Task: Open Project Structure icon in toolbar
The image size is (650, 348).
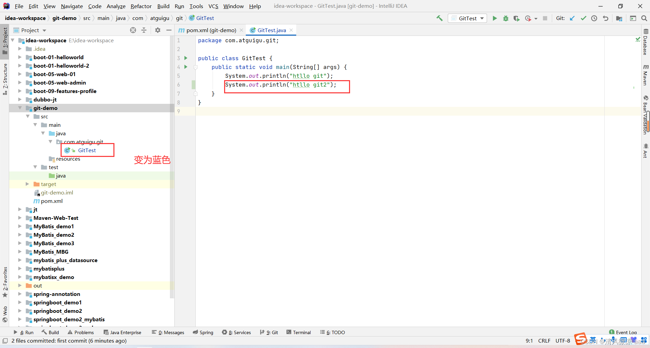Action: pos(619,18)
